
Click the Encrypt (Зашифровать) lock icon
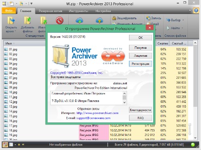coord(114,18)
